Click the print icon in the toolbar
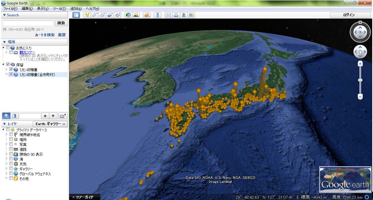The image size is (373, 200). 176,15
